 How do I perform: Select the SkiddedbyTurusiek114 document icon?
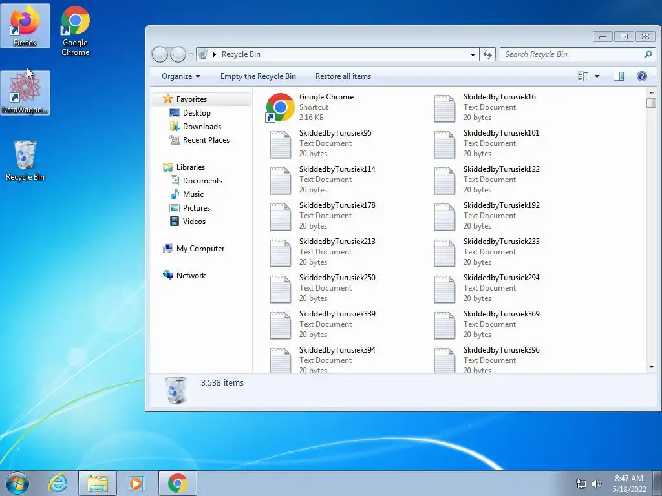(281, 180)
